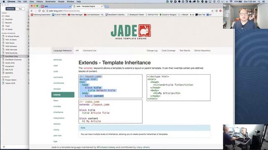Open the home page via home icon
Screen dimensions: 268x150
tap(44, 11)
